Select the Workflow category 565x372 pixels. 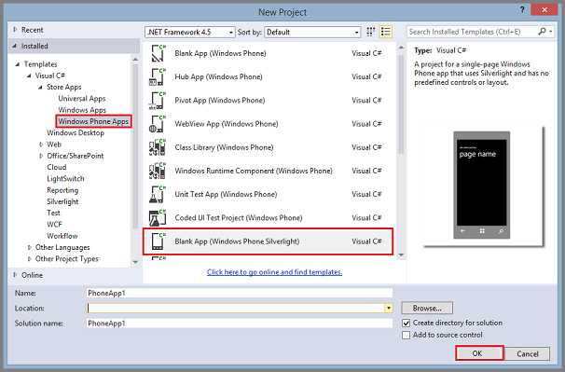click(62, 236)
